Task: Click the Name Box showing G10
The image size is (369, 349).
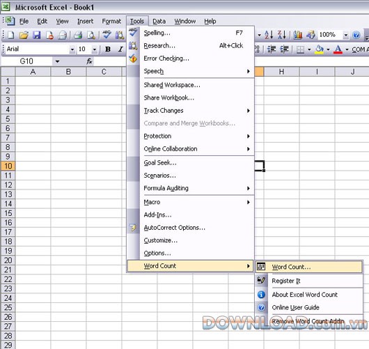Action: coord(26,62)
